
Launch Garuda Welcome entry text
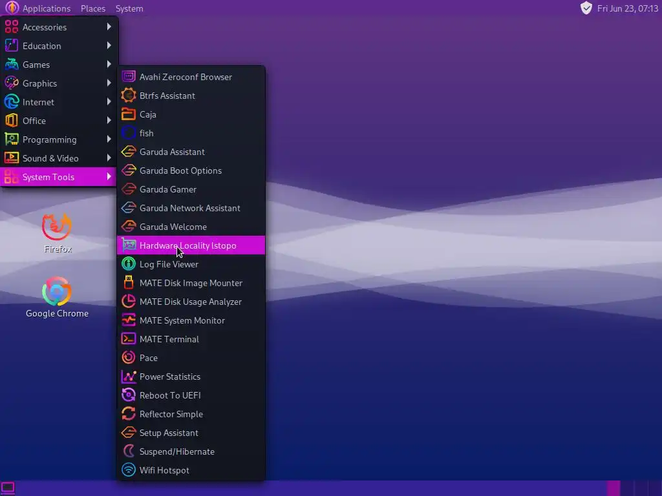tap(173, 227)
